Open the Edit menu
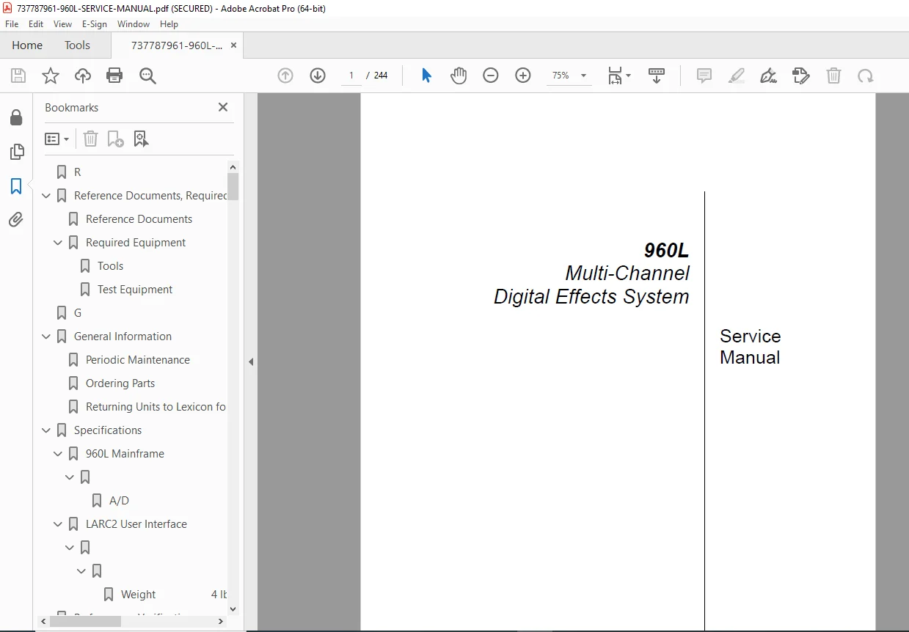This screenshot has width=909, height=632. click(36, 24)
